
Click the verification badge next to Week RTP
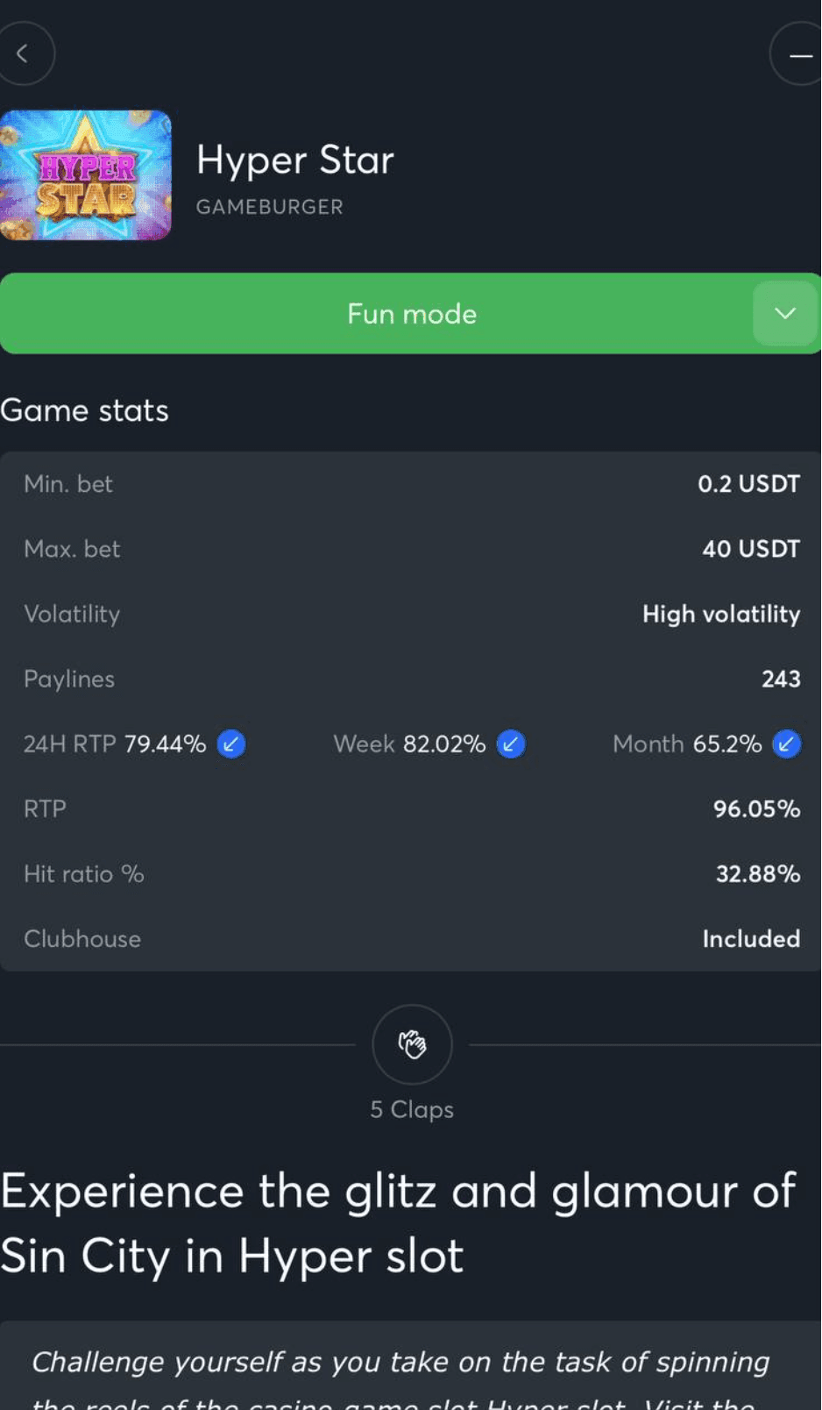[511, 744]
